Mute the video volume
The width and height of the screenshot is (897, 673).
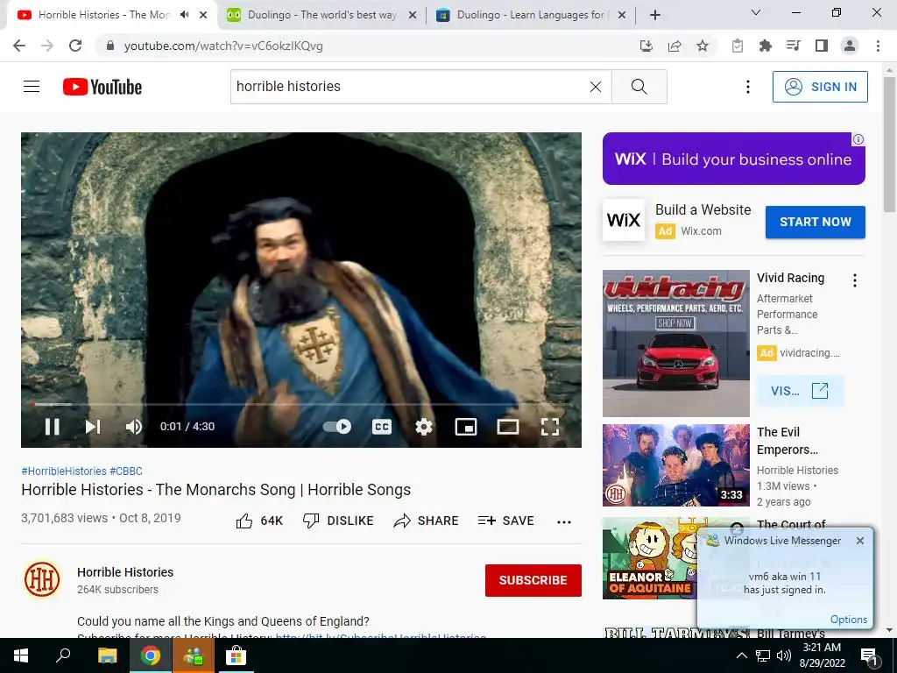pyautogui.click(x=134, y=427)
